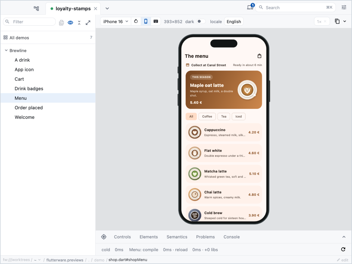
Task: Click the Cold brew 3.90 € price
Action: (254, 215)
